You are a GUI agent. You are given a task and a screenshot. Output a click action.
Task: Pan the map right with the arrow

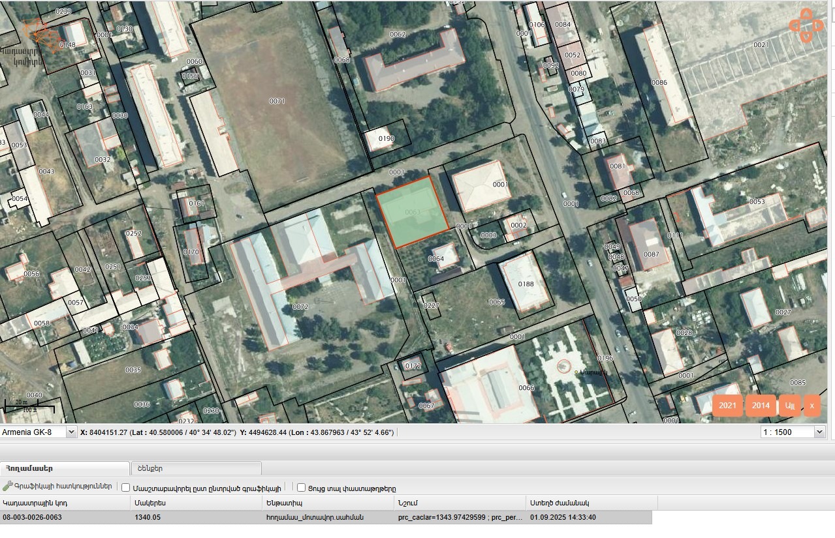coord(818,25)
